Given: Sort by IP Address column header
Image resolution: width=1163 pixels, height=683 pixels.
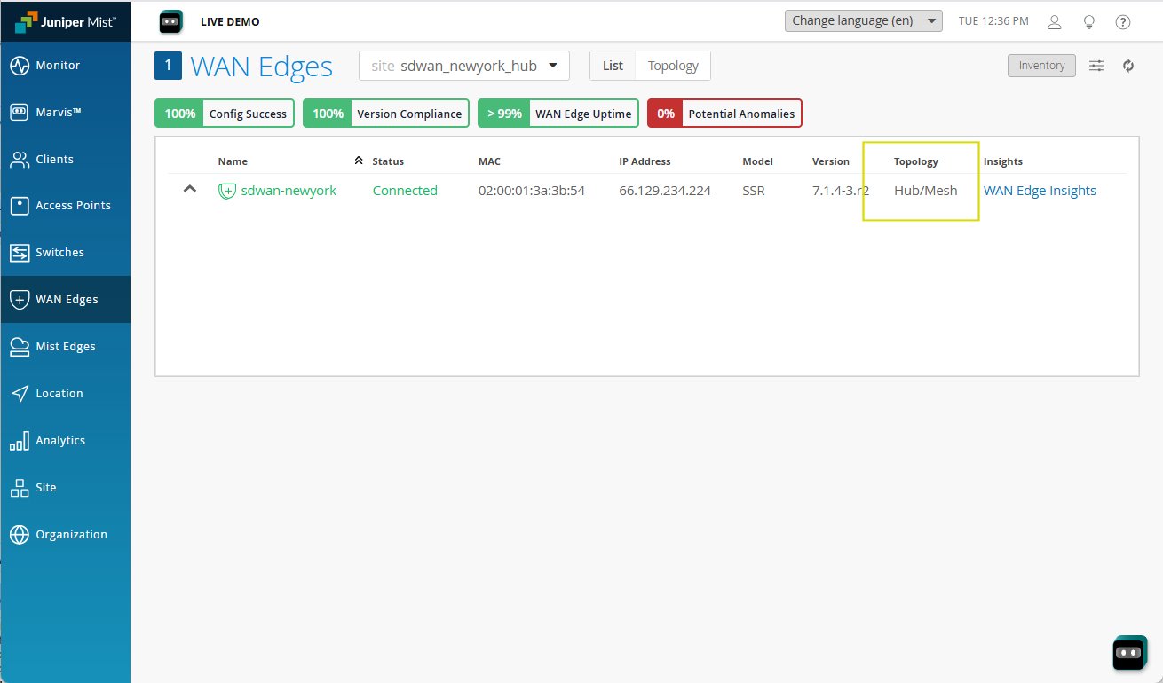Looking at the screenshot, I should pyautogui.click(x=645, y=161).
